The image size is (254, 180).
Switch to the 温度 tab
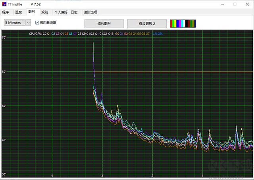(19, 12)
